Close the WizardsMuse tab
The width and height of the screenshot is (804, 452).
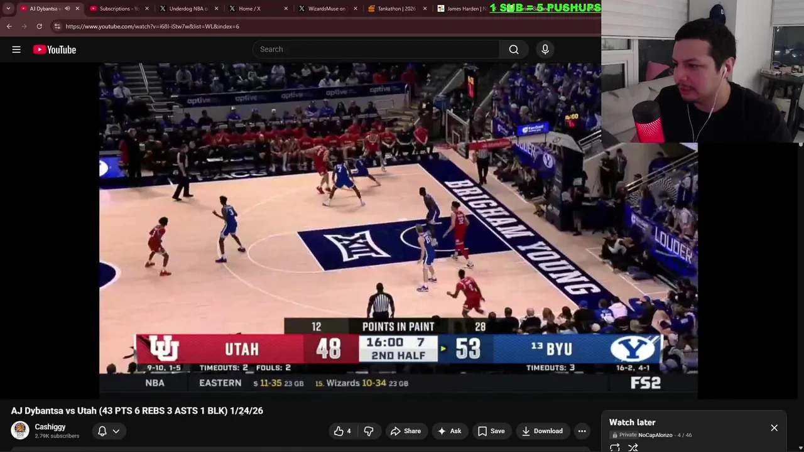coord(356,8)
